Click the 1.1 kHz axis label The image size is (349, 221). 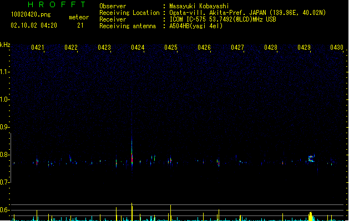coord(4,72)
